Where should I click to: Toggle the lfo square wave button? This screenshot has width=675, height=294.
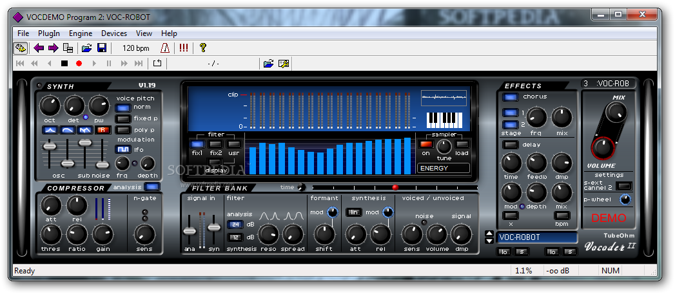click(x=123, y=150)
